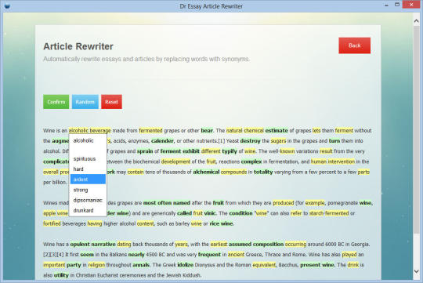This screenshot has height=283, width=423.
Task: Click the bold phrase 'opulent narrative'
Action: 92,244
